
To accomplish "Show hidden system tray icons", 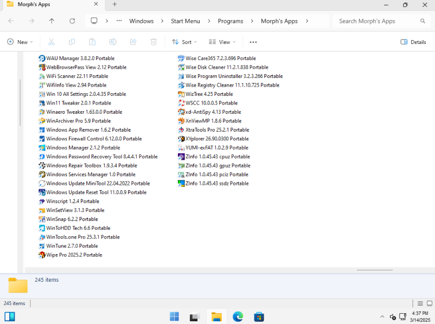I will [x=382, y=316].
